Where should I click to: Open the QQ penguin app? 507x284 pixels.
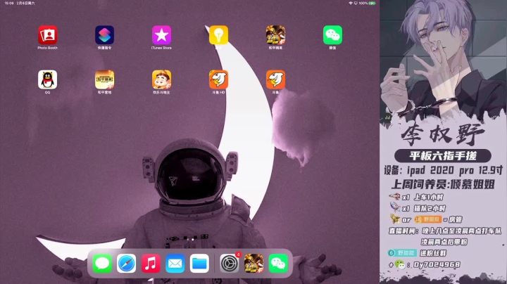pos(48,79)
